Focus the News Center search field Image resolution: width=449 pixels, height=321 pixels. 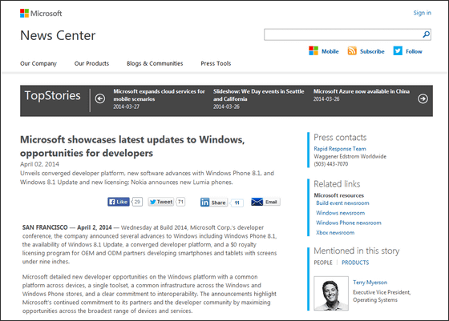click(x=343, y=34)
